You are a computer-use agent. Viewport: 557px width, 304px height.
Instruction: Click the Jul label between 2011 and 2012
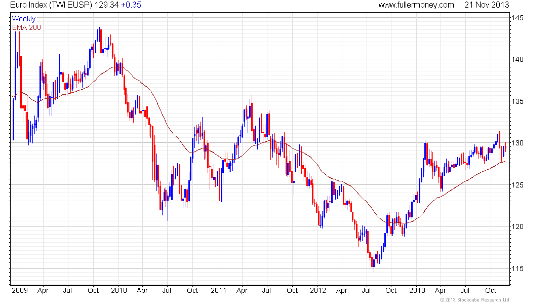[x=266, y=290]
